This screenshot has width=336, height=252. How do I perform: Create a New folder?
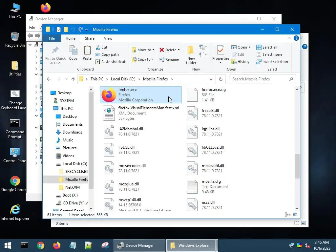click(191, 55)
